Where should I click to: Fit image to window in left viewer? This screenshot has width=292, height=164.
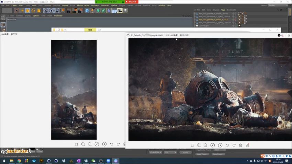point(76,144)
